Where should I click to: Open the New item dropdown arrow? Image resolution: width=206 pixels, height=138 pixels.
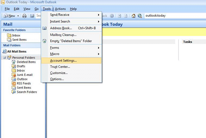18,16
